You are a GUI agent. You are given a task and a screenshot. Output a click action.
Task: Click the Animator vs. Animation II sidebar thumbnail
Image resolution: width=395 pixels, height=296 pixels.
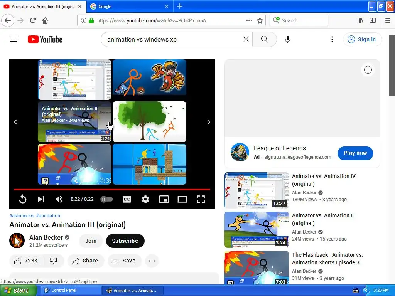pos(257,230)
